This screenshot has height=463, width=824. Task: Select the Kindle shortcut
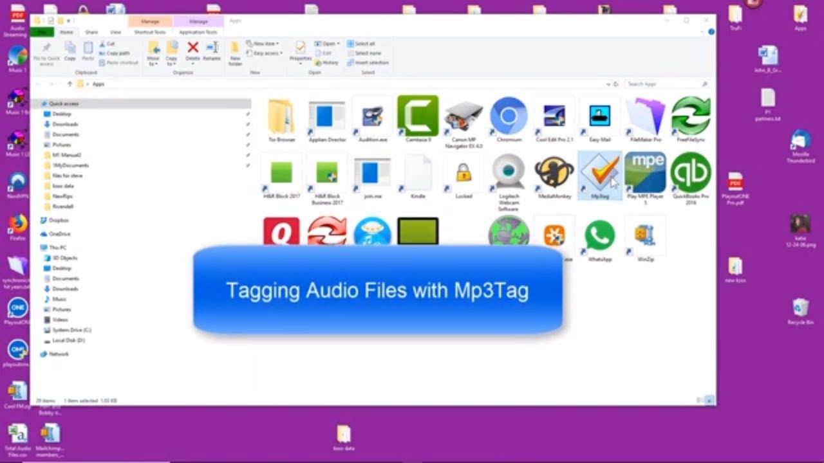(418, 176)
